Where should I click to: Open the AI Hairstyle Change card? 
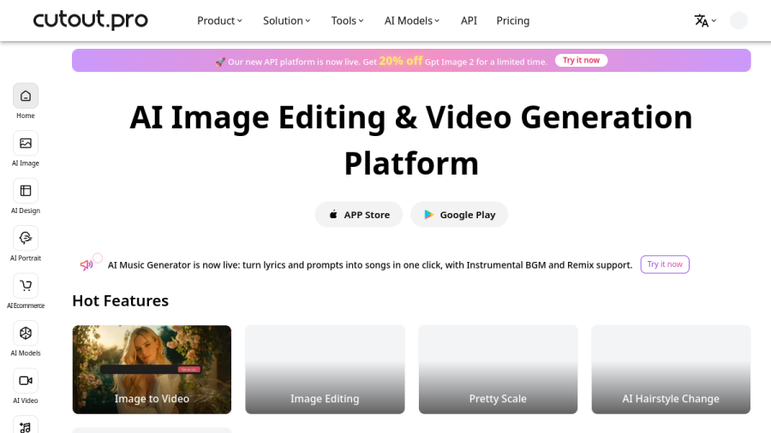click(x=671, y=370)
